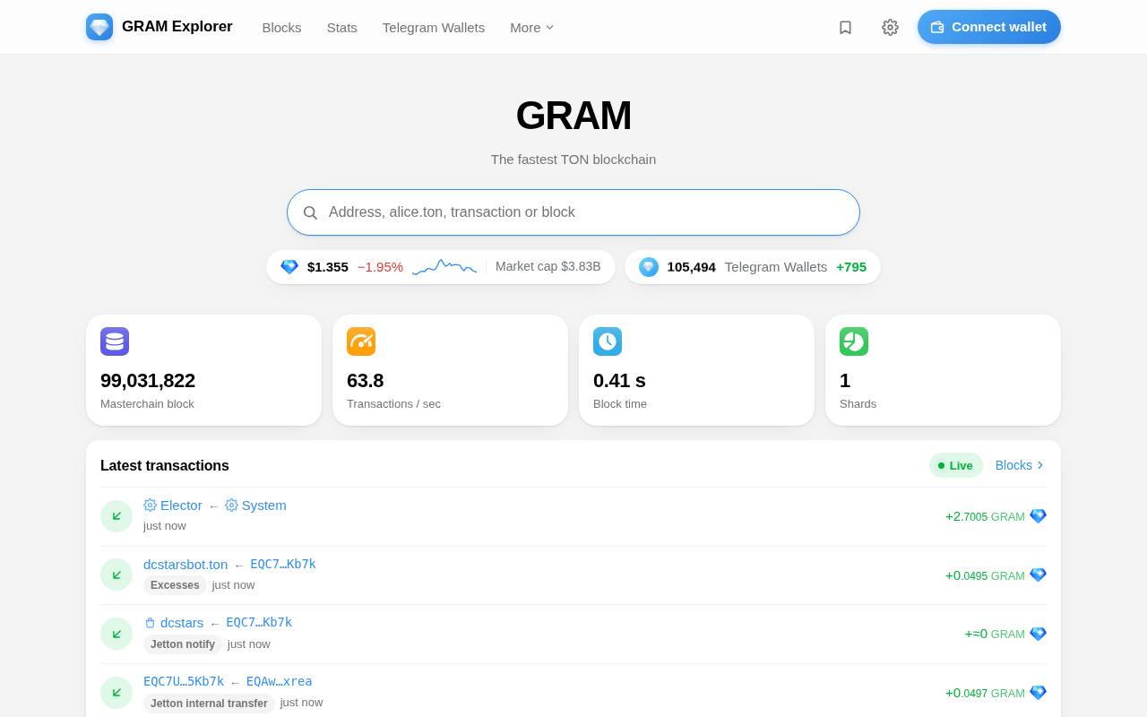This screenshot has width=1147, height=717.
Task: Open Telegram Wallets in top navigation
Action: point(434,28)
